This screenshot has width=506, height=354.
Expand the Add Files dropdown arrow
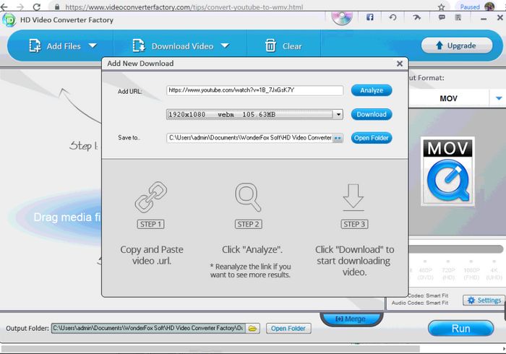coord(93,46)
